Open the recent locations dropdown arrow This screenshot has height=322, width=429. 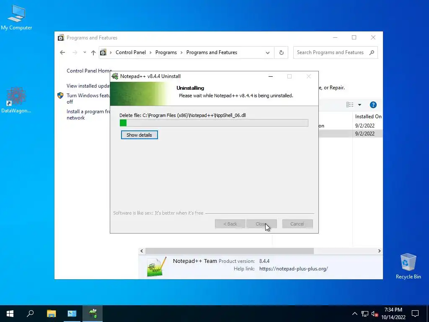click(85, 52)
